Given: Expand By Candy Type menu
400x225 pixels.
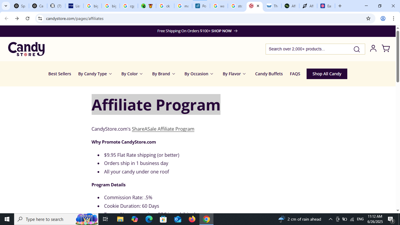Looking at the screenshot, I should click(95, 74).
